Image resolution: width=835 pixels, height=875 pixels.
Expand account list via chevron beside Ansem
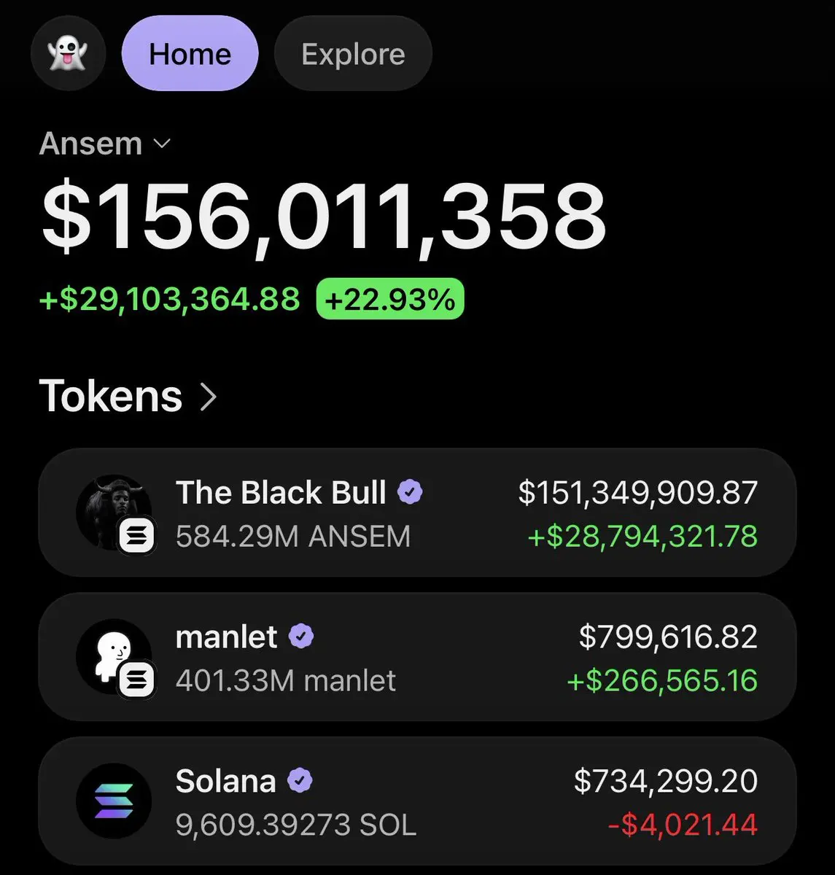162,144
